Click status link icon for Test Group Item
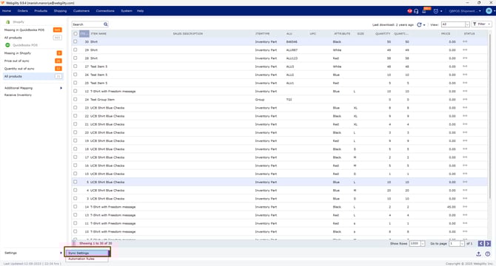The height and width of the screenshot is (266, 496). coord(465,100)
